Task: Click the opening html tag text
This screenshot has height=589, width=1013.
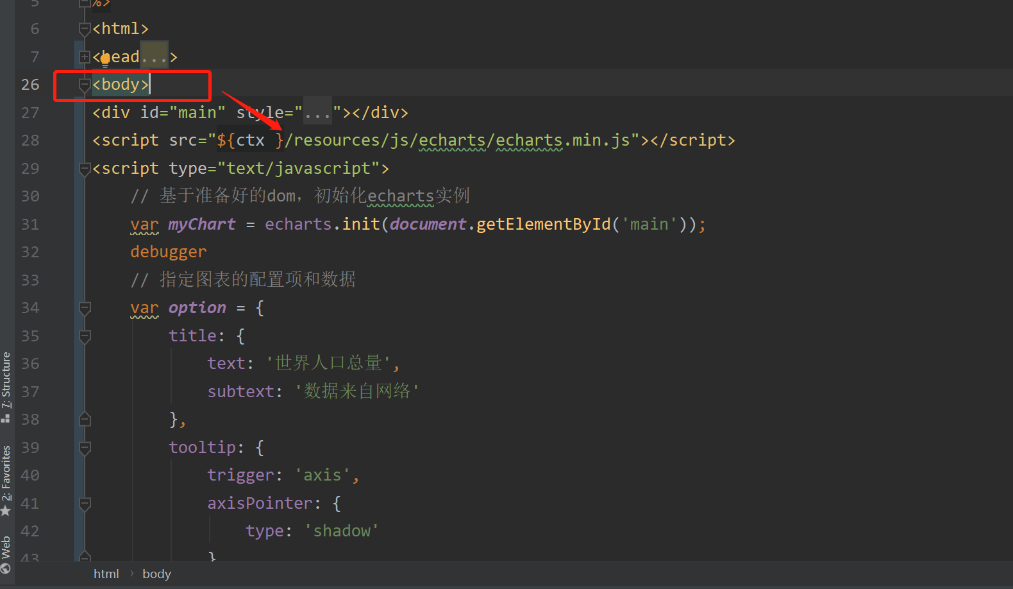Action: click(121, 29)
